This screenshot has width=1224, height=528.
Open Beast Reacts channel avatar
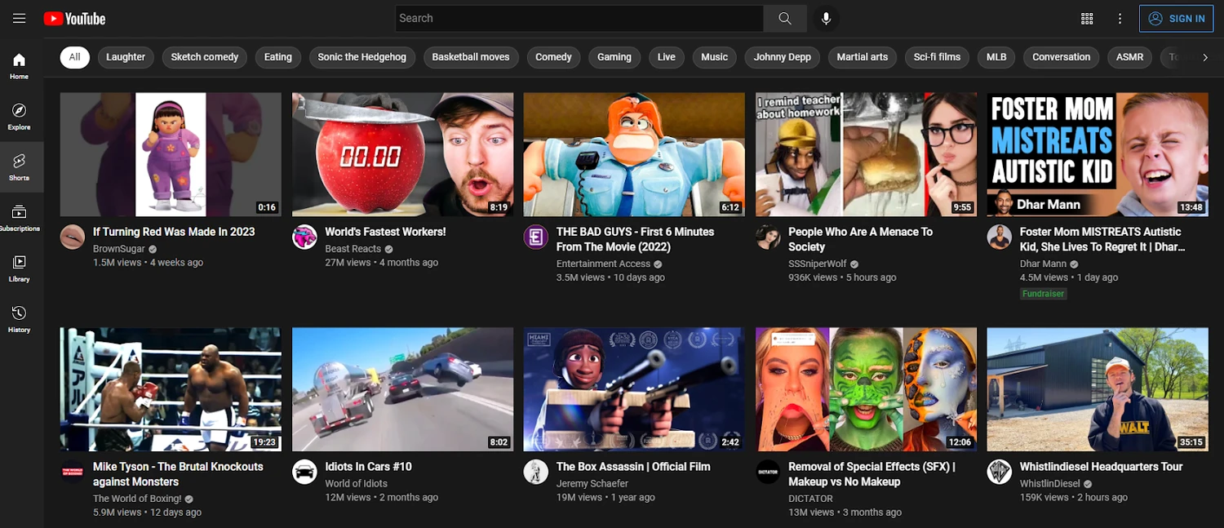click(304, 237)
